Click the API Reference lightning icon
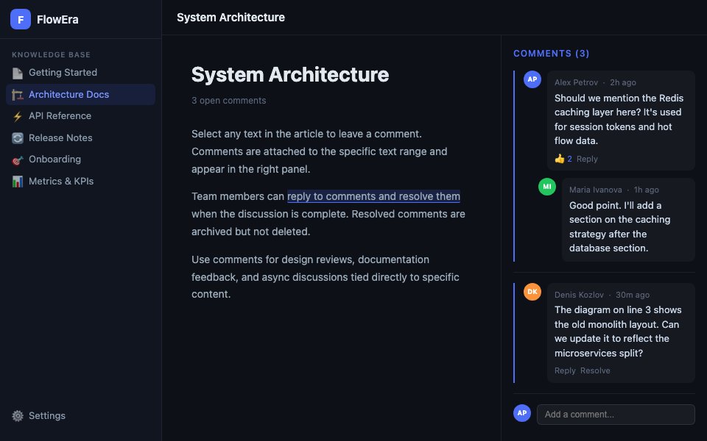This screenshot has height=441, width=707. [18, 116]
